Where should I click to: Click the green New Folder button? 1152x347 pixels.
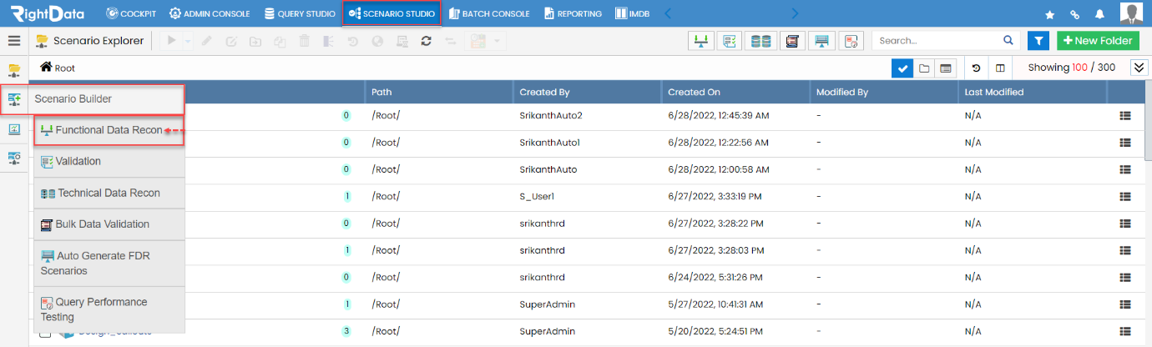click(1098, 40)
